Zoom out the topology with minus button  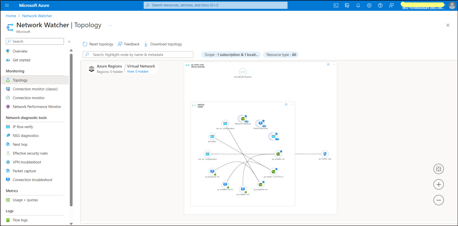click(x=438, y=200)
